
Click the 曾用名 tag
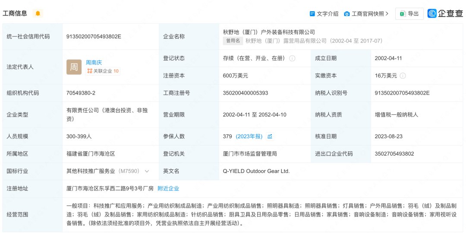(233, 41)
